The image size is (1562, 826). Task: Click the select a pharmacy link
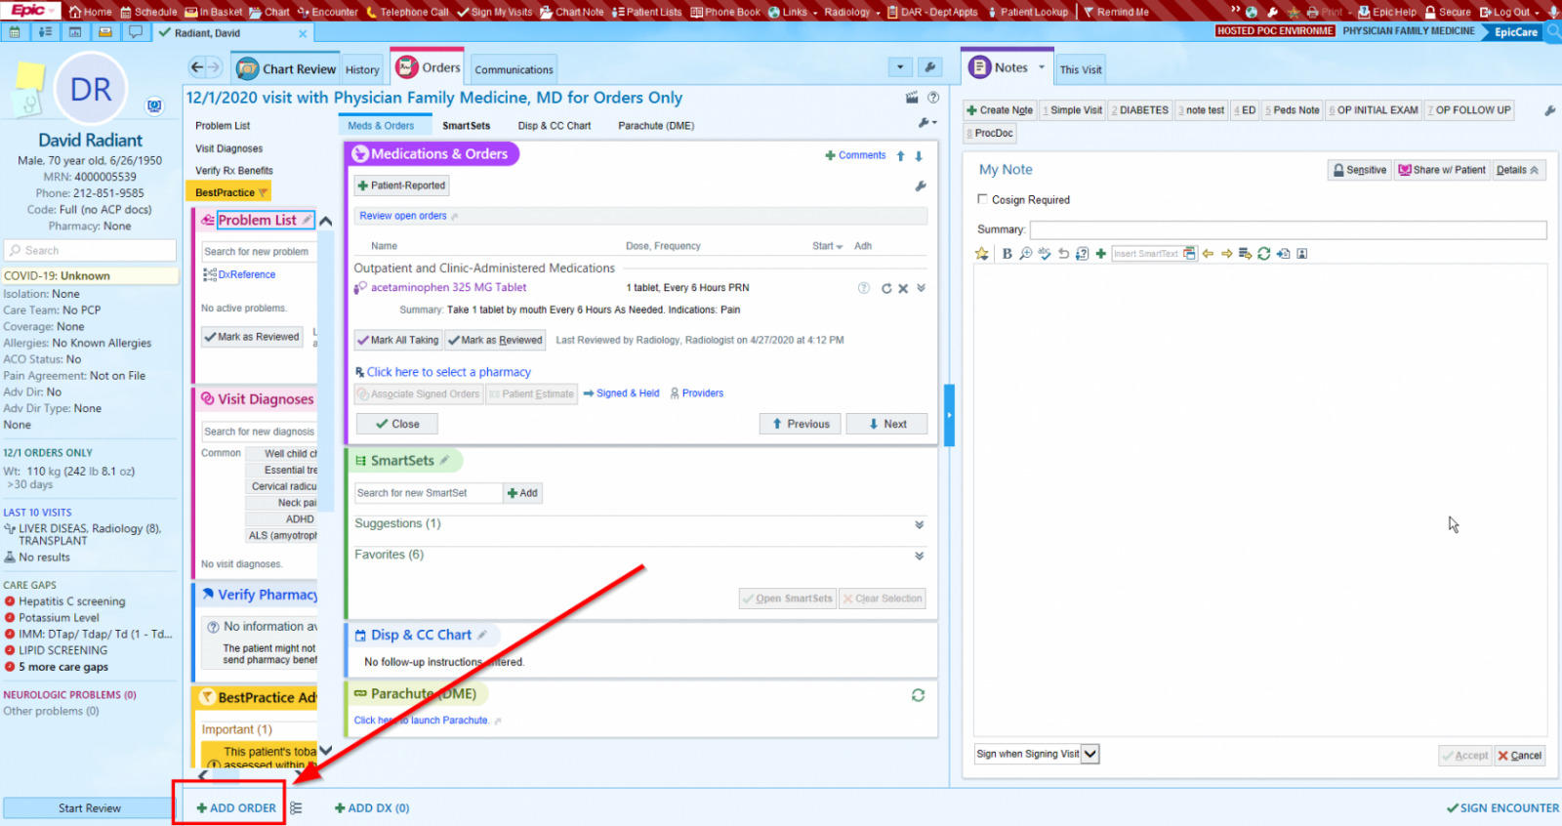(x=448, y=372)
